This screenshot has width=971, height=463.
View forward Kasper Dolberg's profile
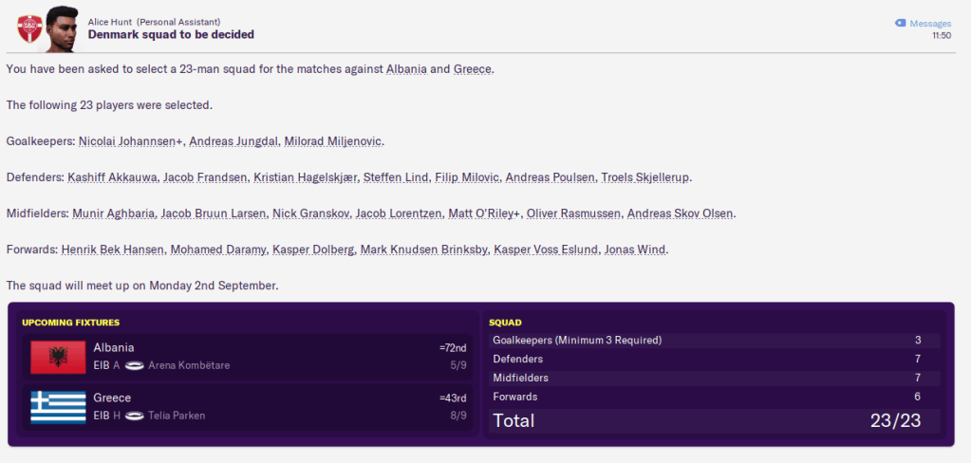tap(307, 250)
